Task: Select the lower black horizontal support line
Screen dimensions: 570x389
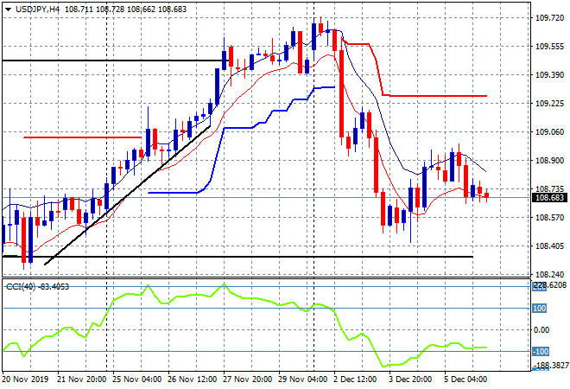Action: (237, 257)
